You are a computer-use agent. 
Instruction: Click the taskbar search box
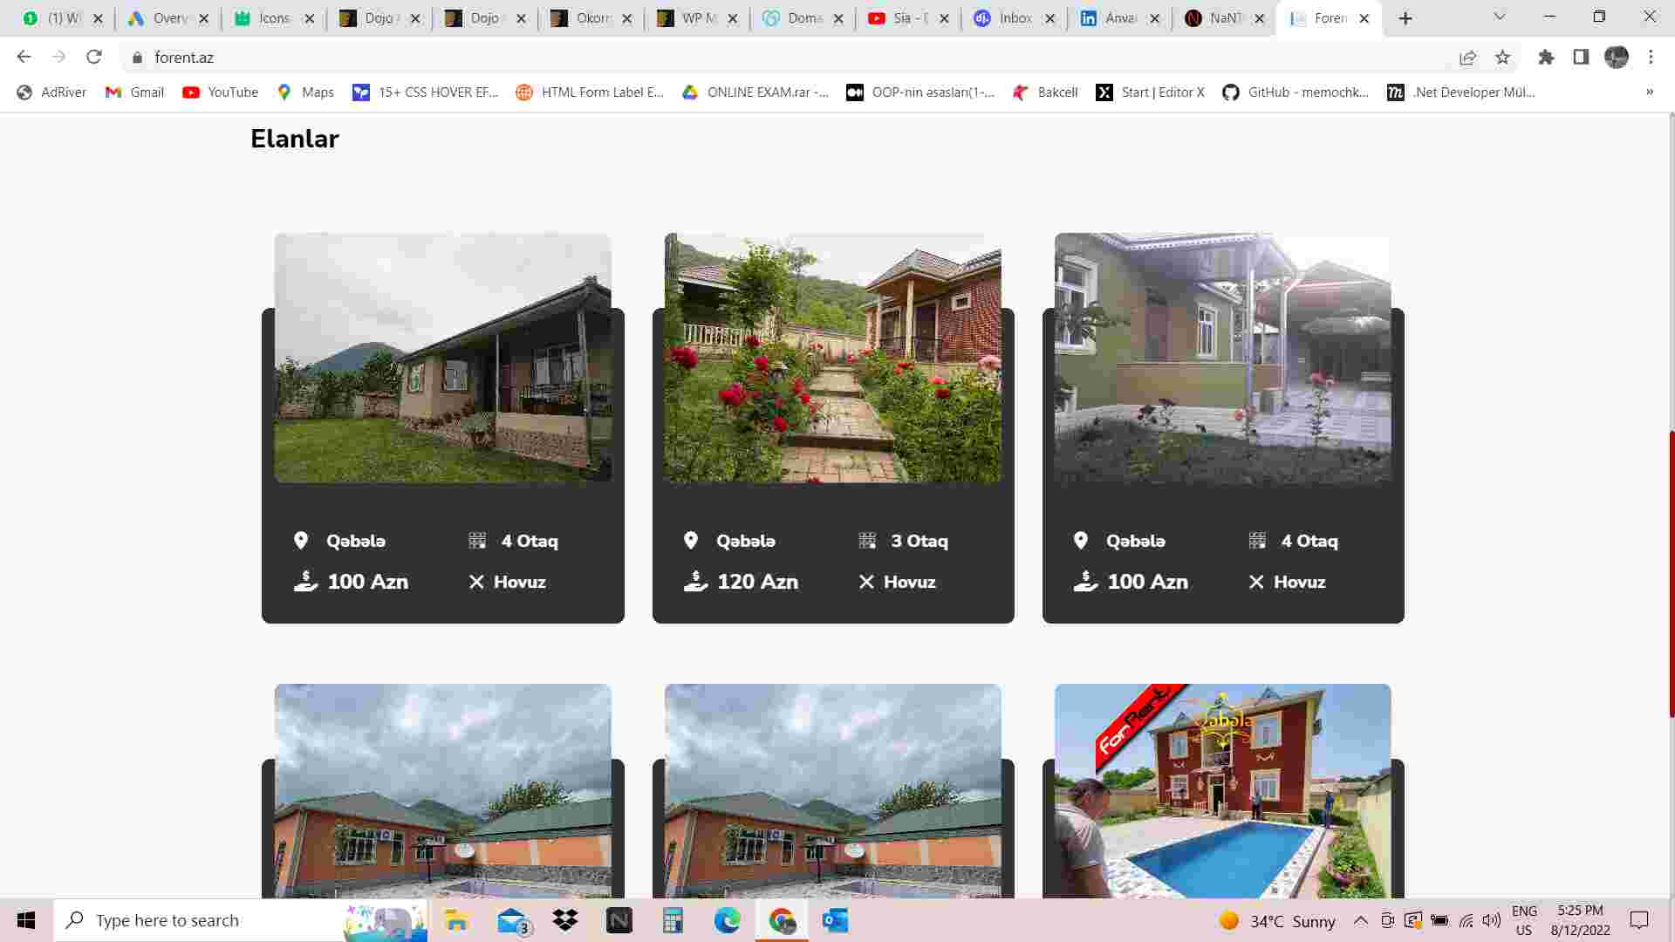(x=241, y=920)
